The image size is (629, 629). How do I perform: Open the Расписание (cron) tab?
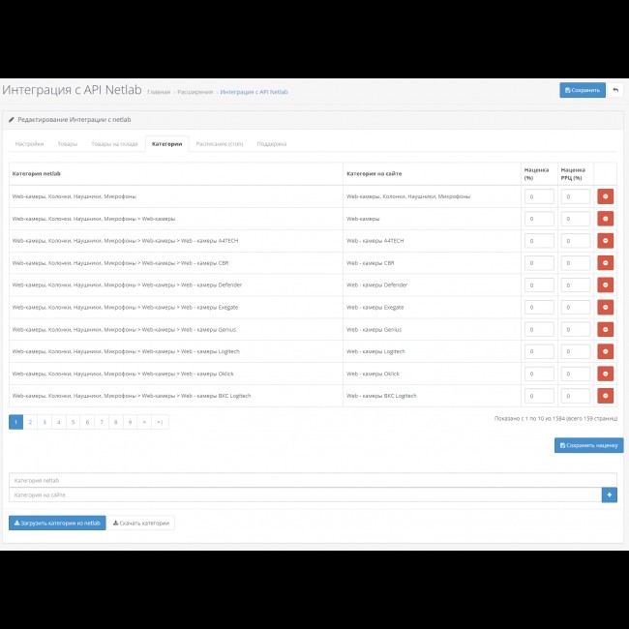[219, 143]
